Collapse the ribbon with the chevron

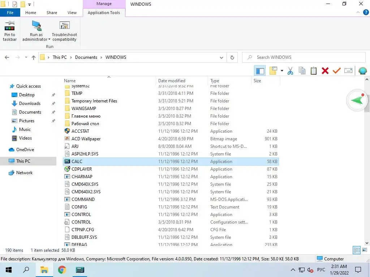coord(358,12)
